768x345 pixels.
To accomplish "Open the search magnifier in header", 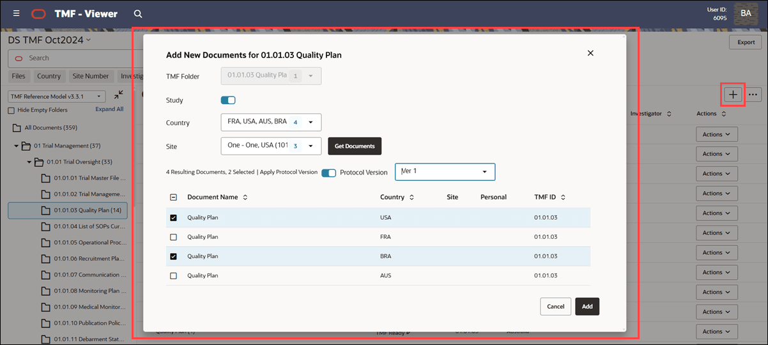I will (x=138, y=13).
